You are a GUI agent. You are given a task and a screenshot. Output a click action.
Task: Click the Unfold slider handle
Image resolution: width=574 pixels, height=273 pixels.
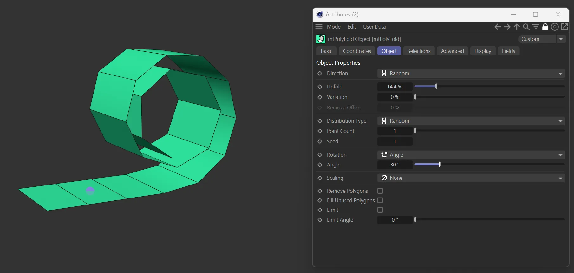coord(436,86)
